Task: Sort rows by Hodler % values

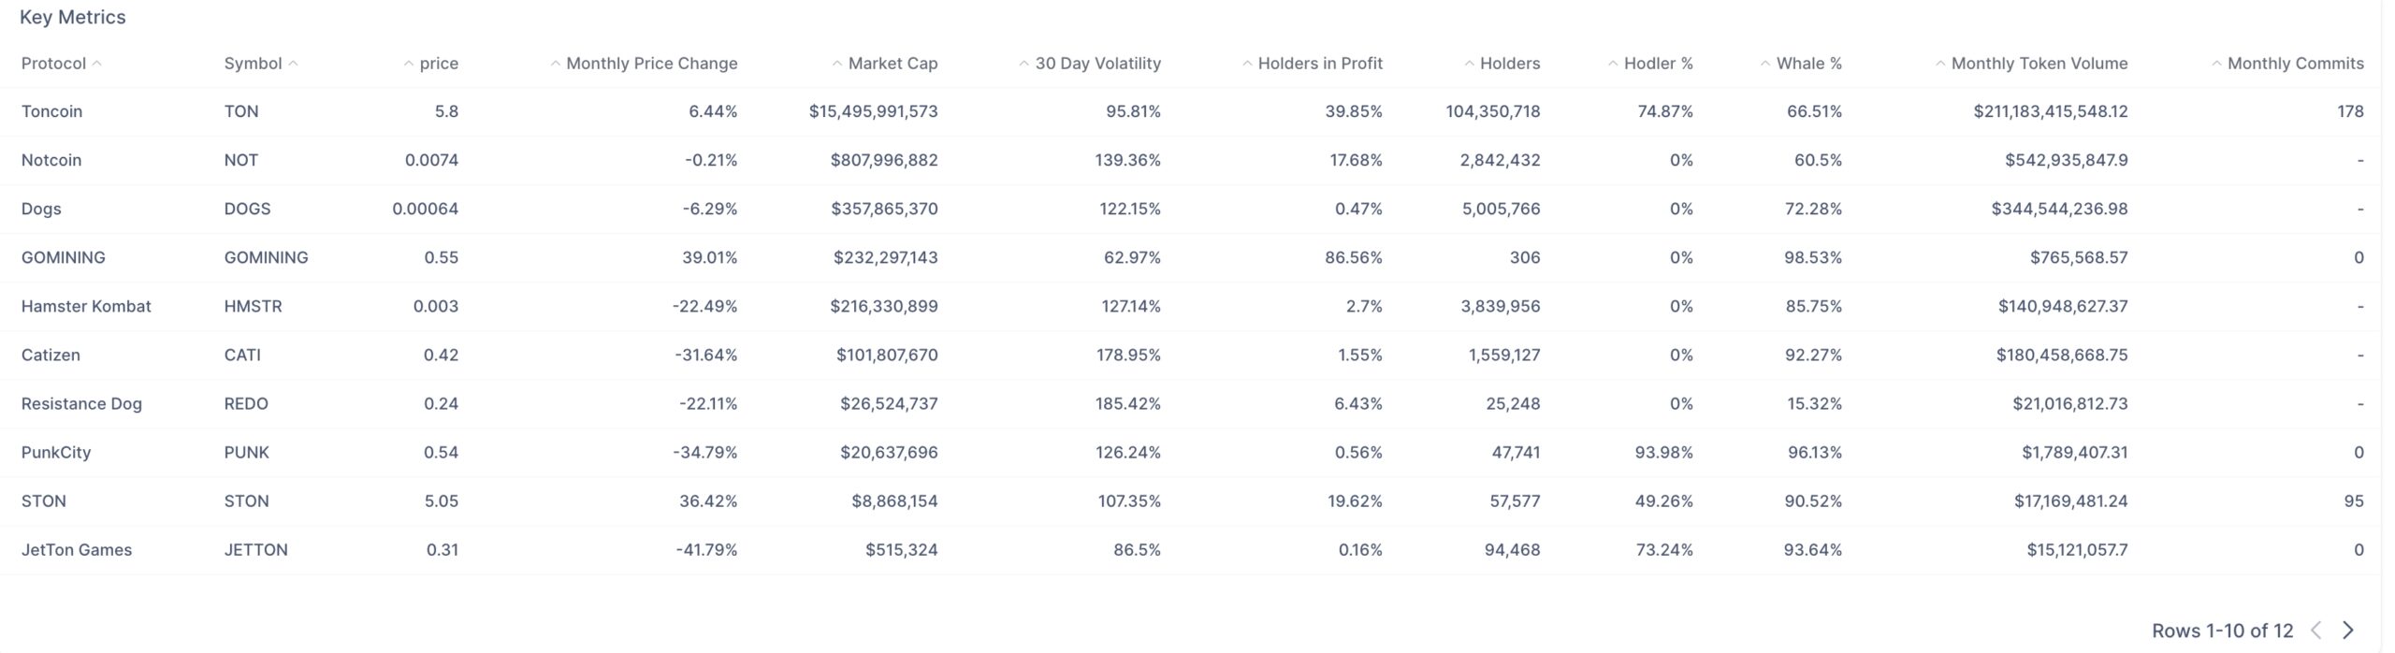Action: tap(1611, 63)
